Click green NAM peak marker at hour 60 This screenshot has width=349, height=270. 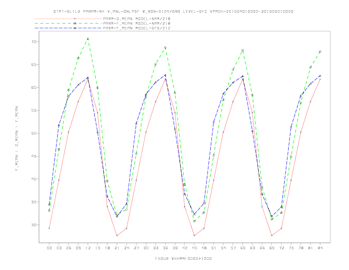tap(243, 50)
